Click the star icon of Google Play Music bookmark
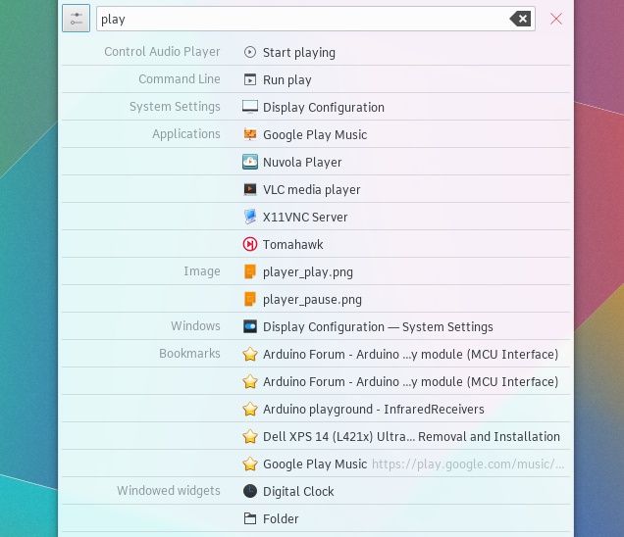 pyautogui.click(x=250, y=464)
